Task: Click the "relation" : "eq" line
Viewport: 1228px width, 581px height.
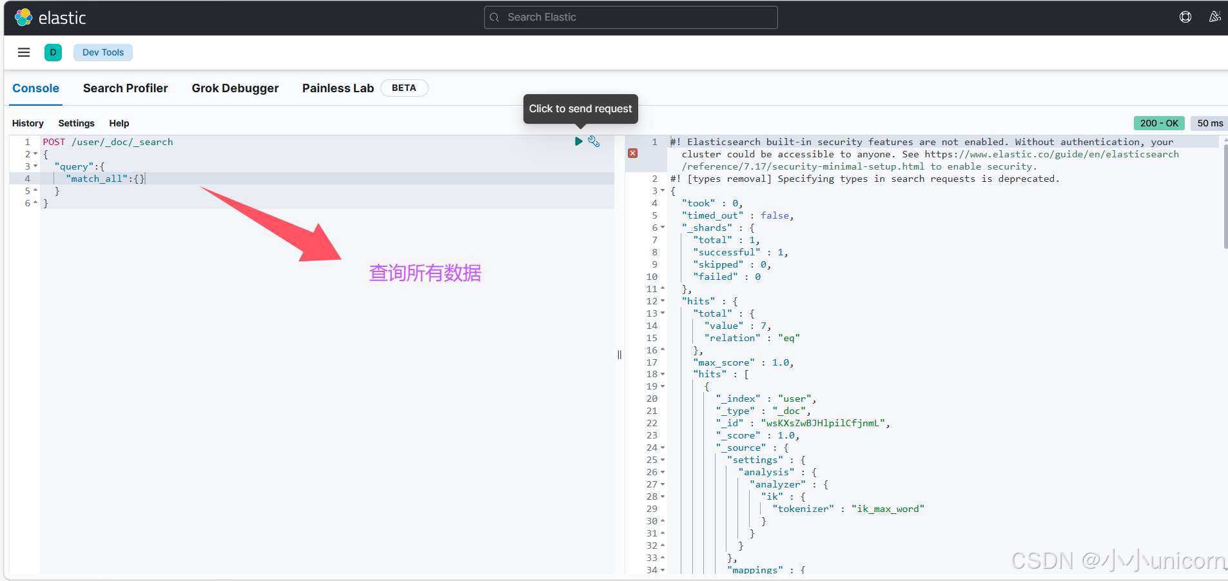Action: [x=752, y=338]
